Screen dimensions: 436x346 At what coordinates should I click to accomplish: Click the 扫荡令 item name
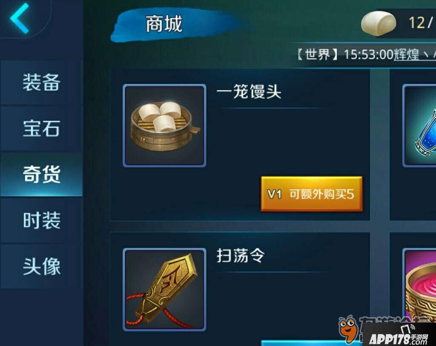click(241, 256)
